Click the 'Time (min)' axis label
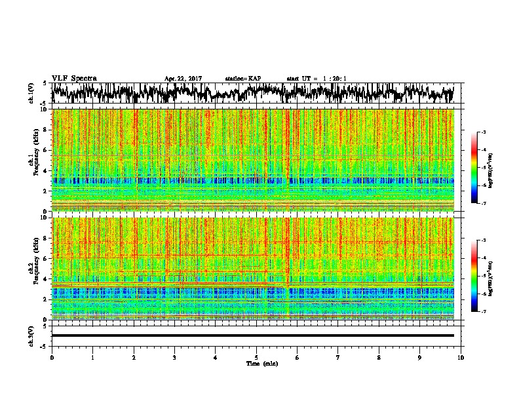This screenshot has width=519, height=401. click(262, 364)
